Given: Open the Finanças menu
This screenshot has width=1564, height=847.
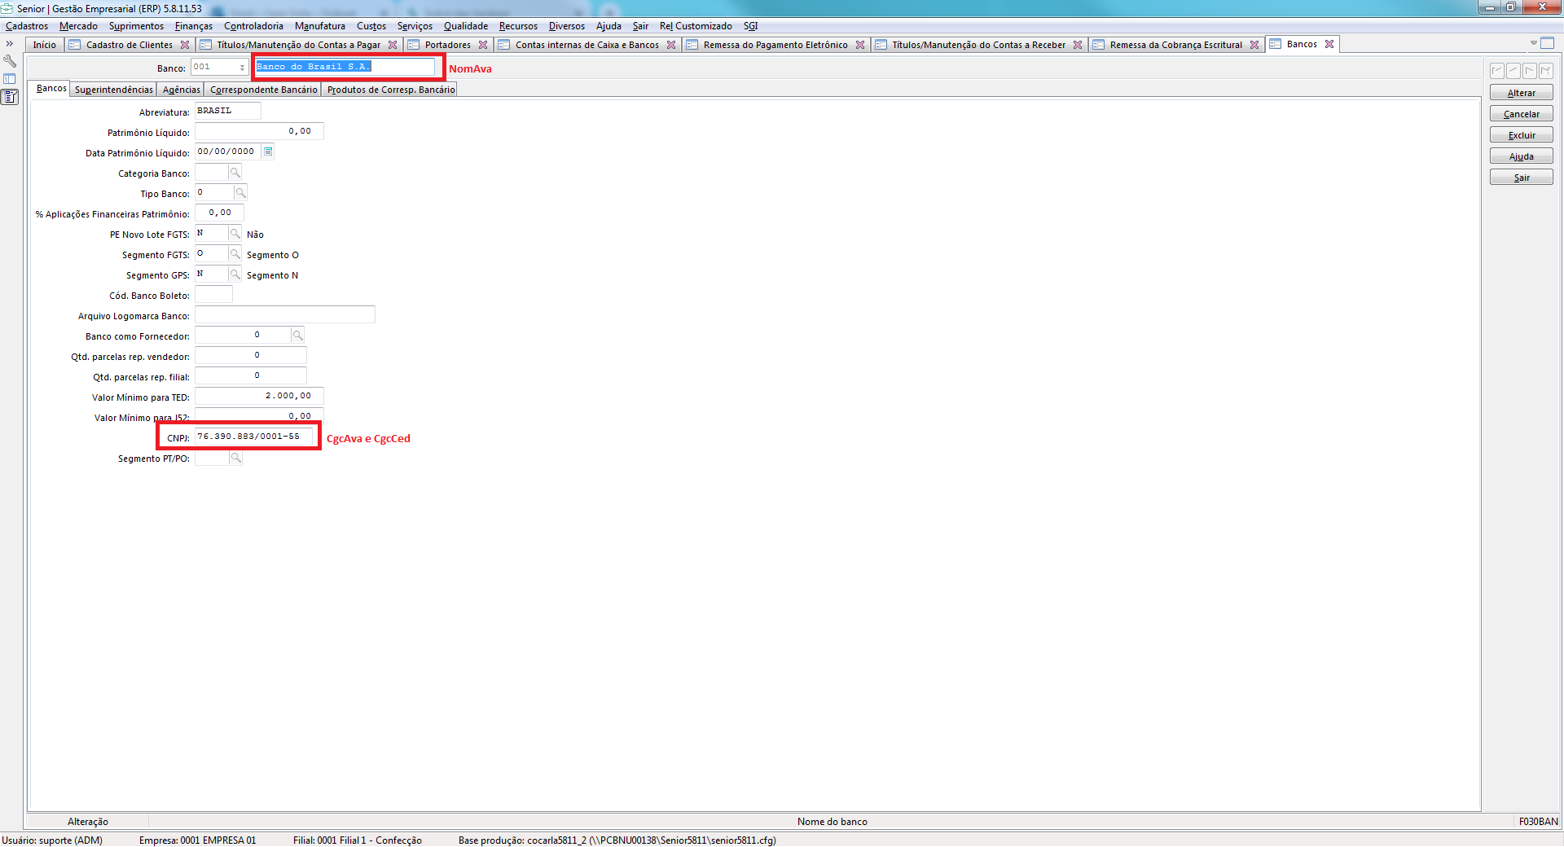Looking at the screenshot, I should coord(193,26).
